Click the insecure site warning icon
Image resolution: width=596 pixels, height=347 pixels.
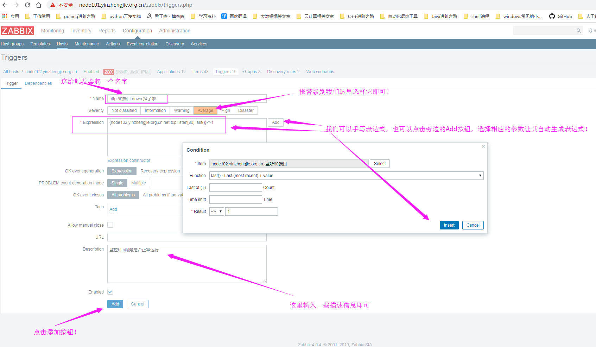53,5
